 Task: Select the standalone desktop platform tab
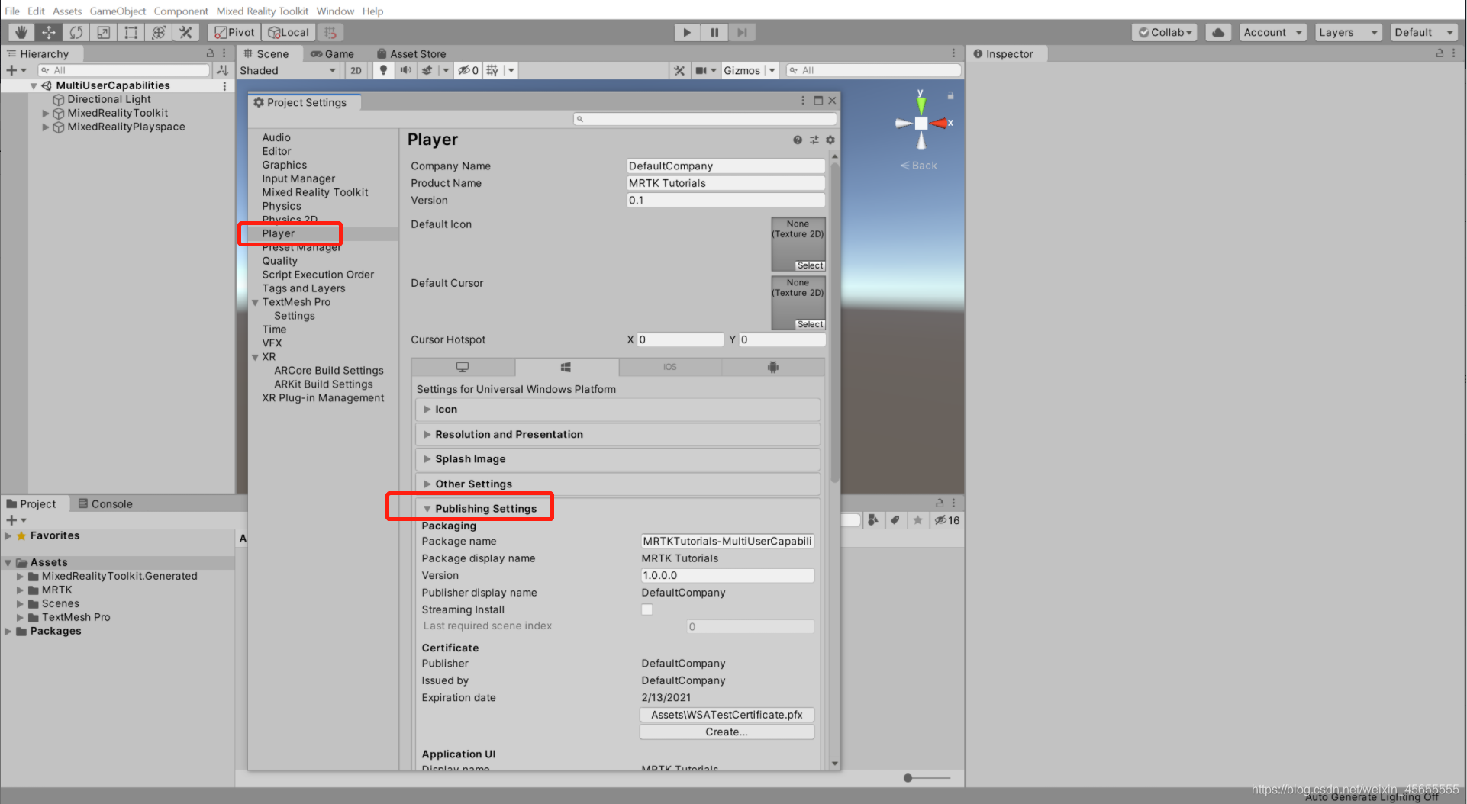[x=463, y=367]
